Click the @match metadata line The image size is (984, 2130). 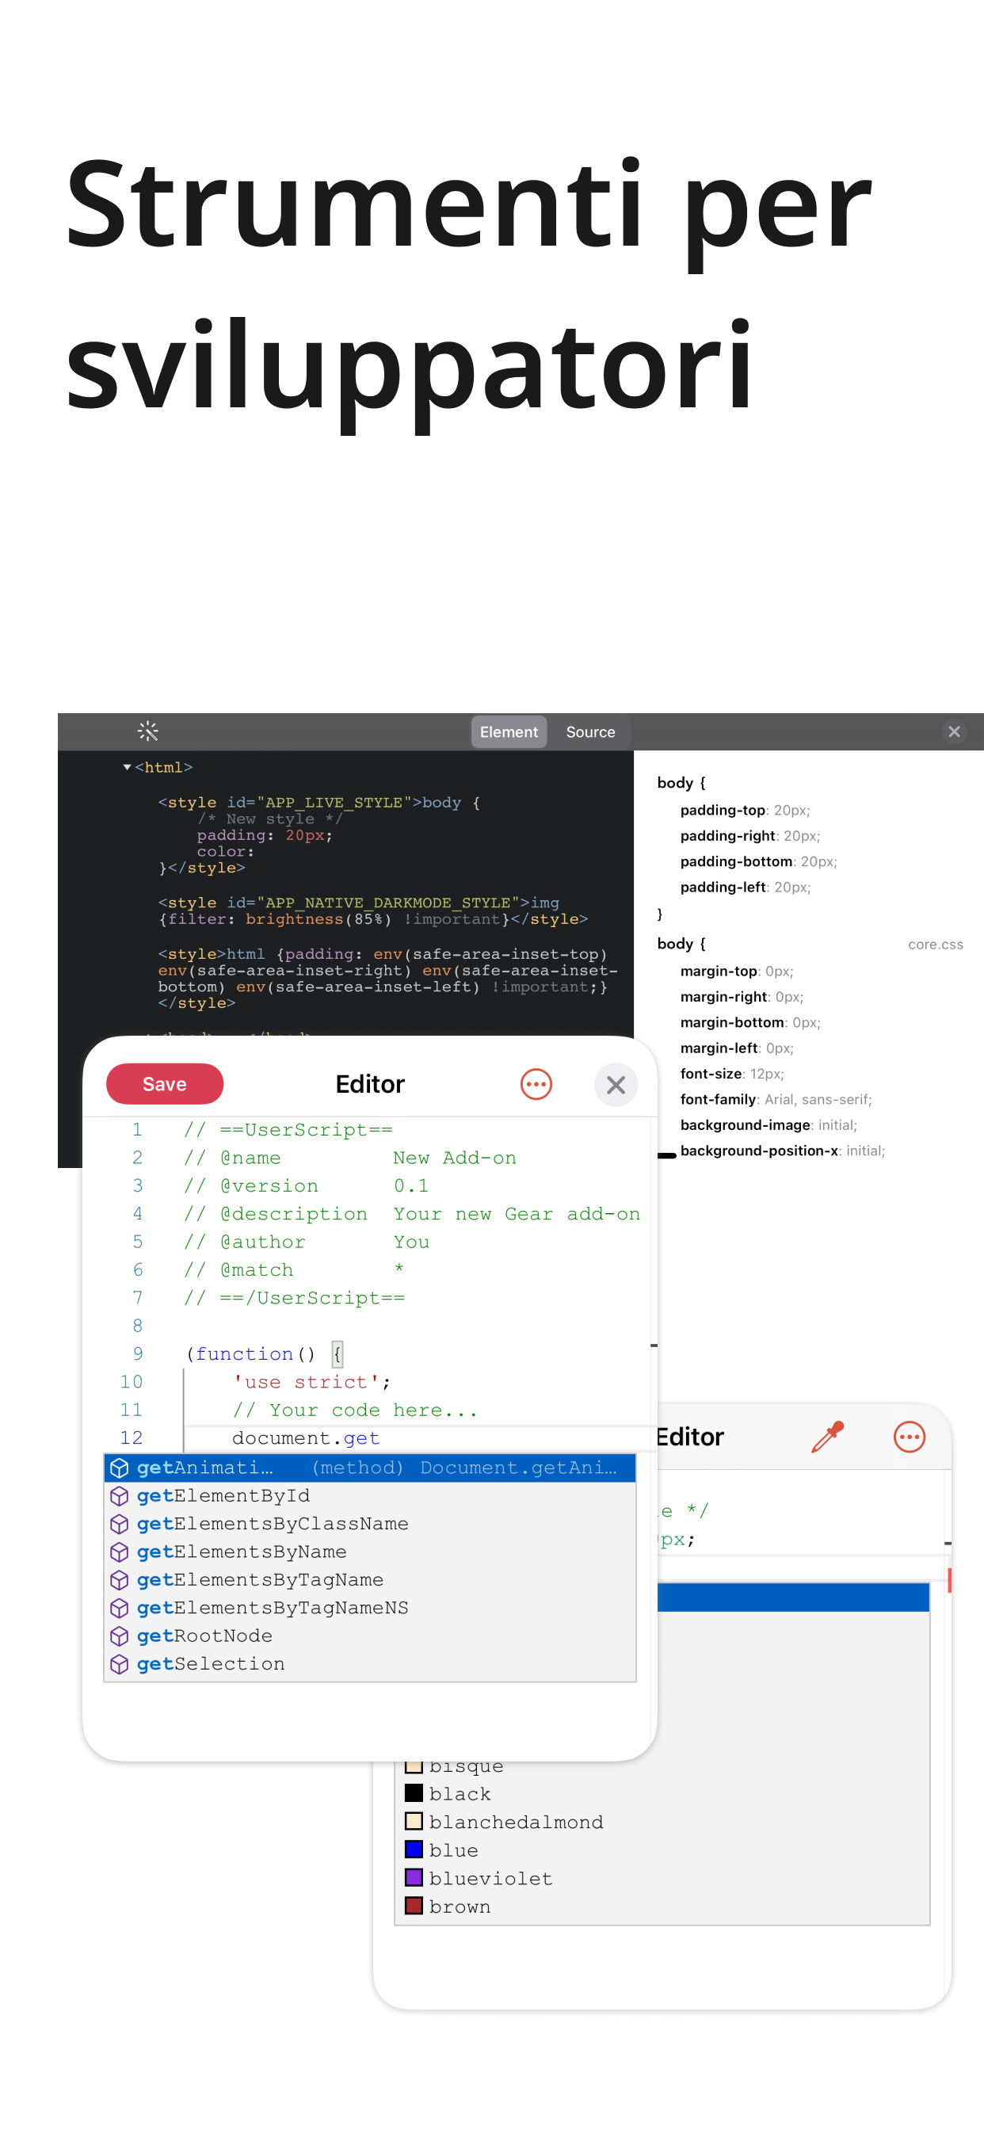[x=294, y=1271]
